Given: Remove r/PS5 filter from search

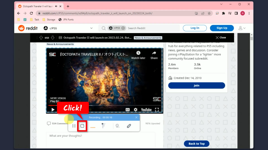Looking at the screenshot, I should (123, 28).
